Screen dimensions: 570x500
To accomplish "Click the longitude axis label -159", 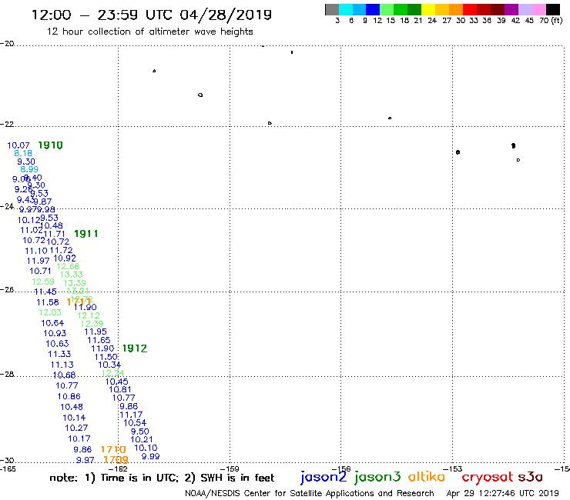I will [x=230, y=468].
